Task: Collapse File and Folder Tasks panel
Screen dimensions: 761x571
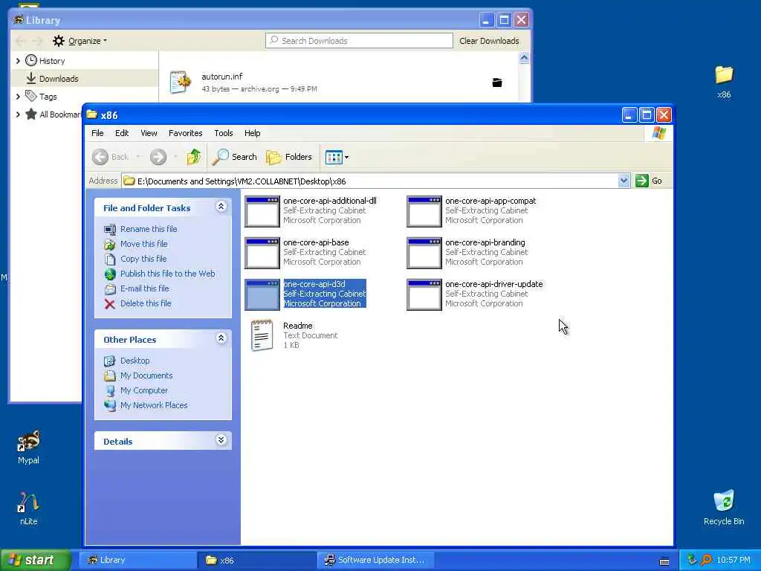Action: click(221, 207)
